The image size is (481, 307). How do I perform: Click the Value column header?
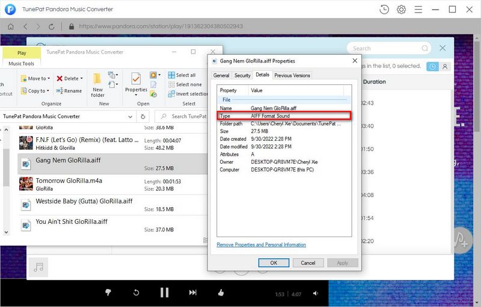coord(296,90)
